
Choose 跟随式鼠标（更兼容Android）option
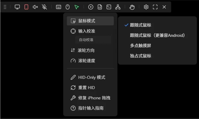(157, 35)
